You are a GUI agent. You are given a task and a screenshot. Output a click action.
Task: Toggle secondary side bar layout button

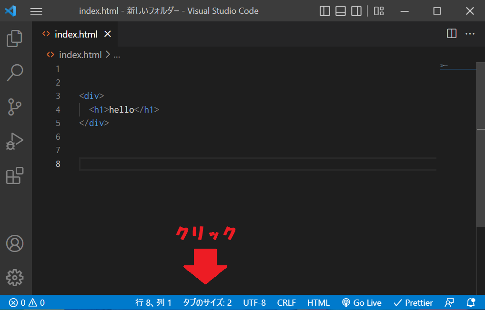pyautogui.click(x=356, y=11)
